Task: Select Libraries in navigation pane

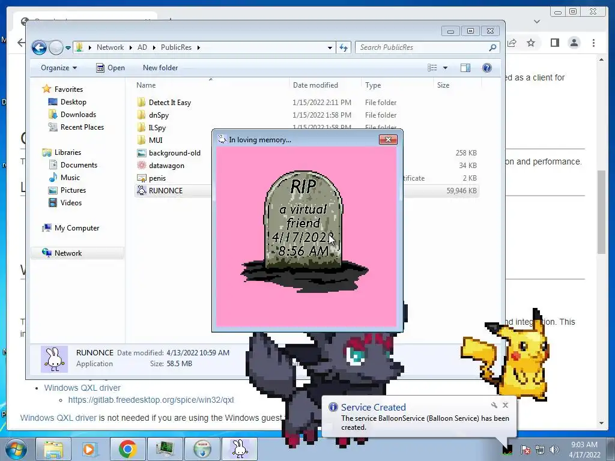Action: [62, 152]
